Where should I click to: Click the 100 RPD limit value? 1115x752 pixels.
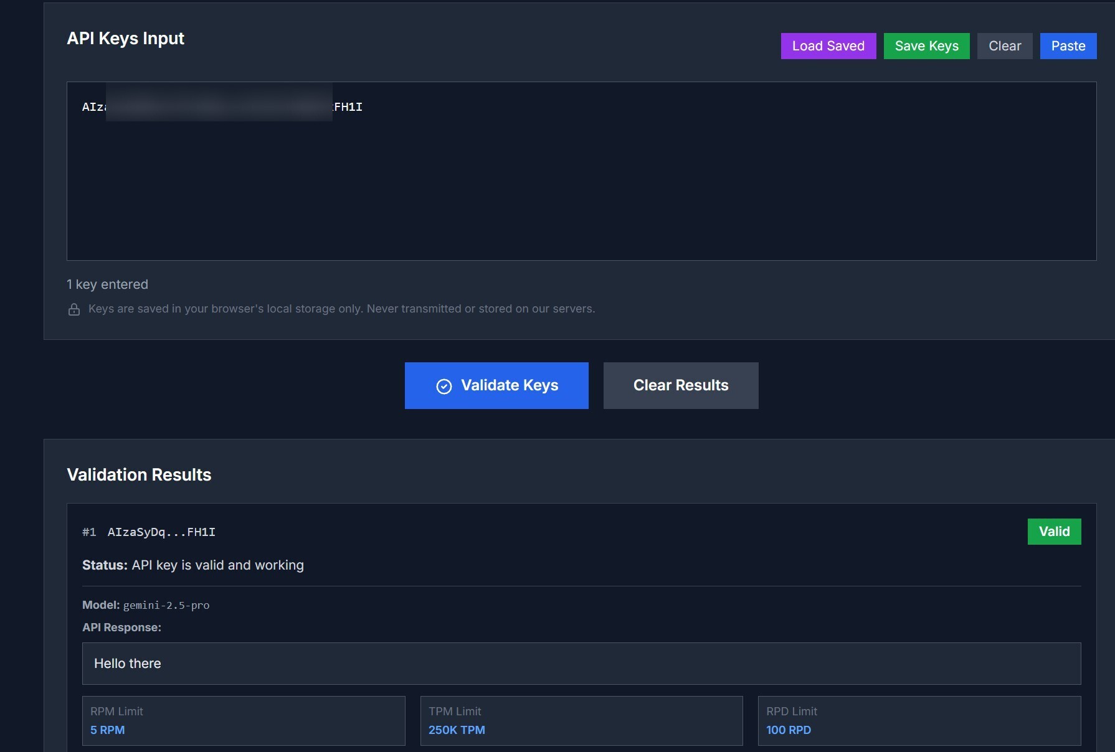[788, 730]
